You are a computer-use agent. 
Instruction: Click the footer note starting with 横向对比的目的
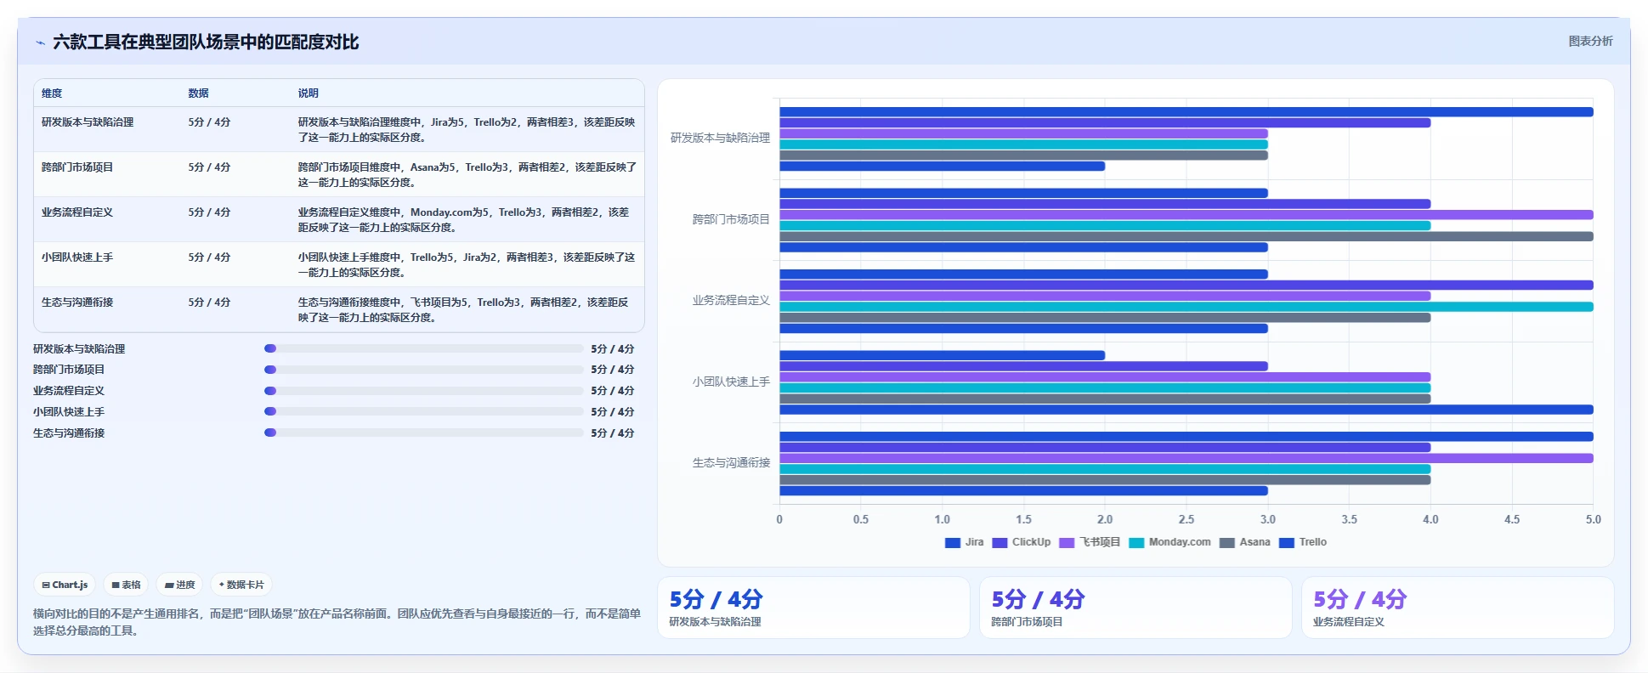[x=337, y=622]
